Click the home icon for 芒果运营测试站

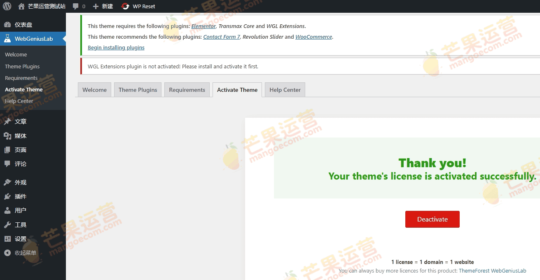(x=21, y=6)
